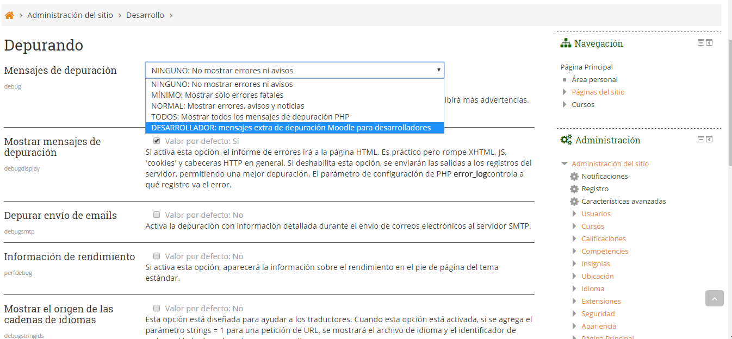Click the home icon in the breadcrumb

click(9, 15)
